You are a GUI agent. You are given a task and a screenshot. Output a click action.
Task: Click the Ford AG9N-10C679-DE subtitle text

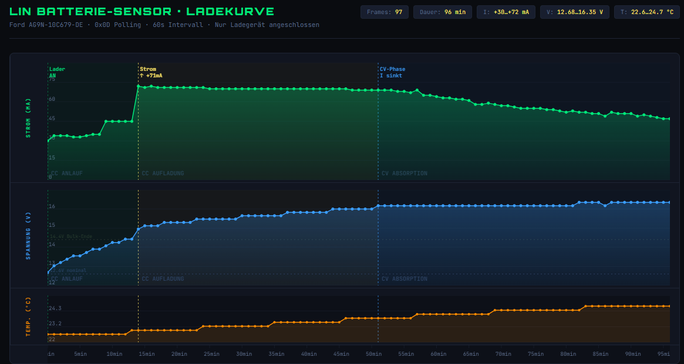164,25
